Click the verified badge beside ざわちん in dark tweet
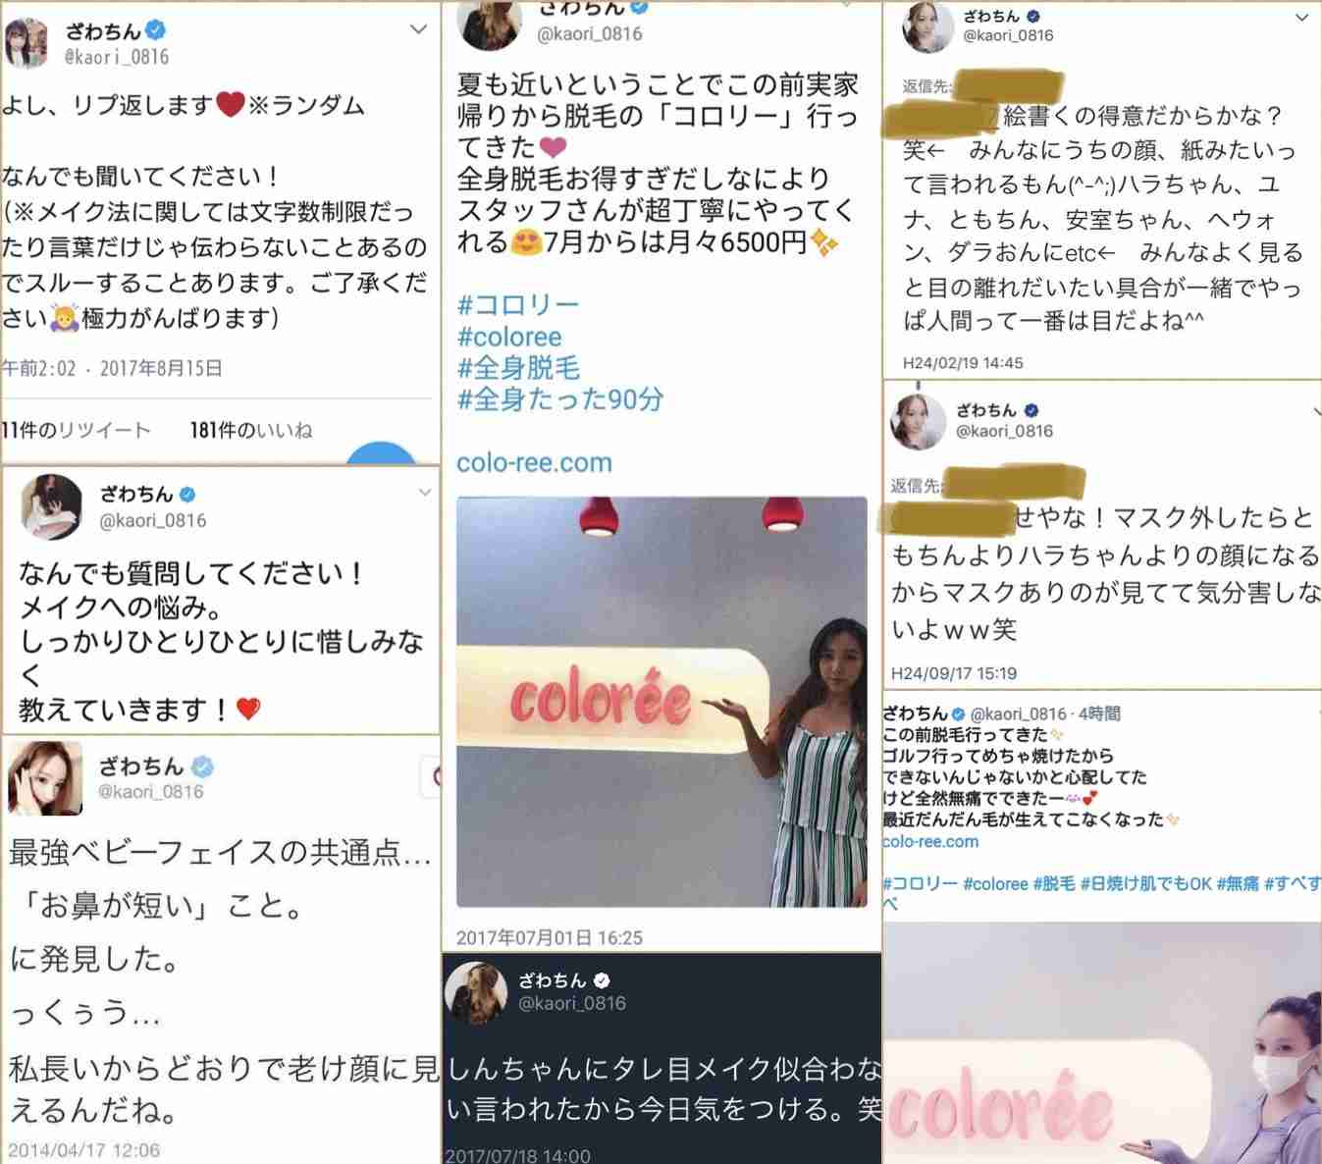The image size is (1322, 1164). click(x=602, y=979)
